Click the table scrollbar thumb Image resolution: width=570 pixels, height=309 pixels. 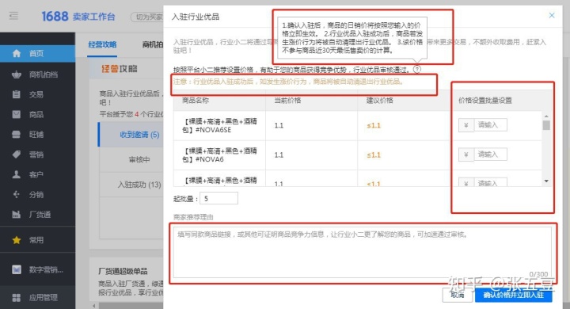pos(546,125)
